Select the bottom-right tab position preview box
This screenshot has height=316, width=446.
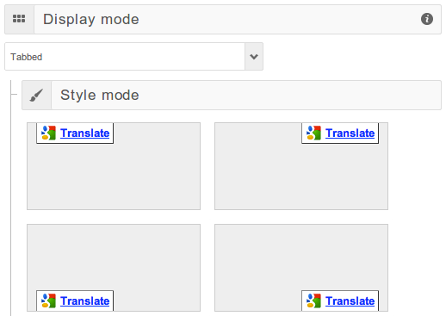click(301, 268)
